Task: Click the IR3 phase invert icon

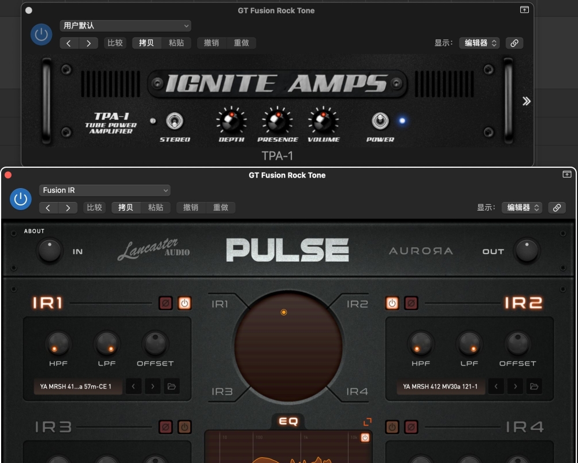Action: (166, 427)
